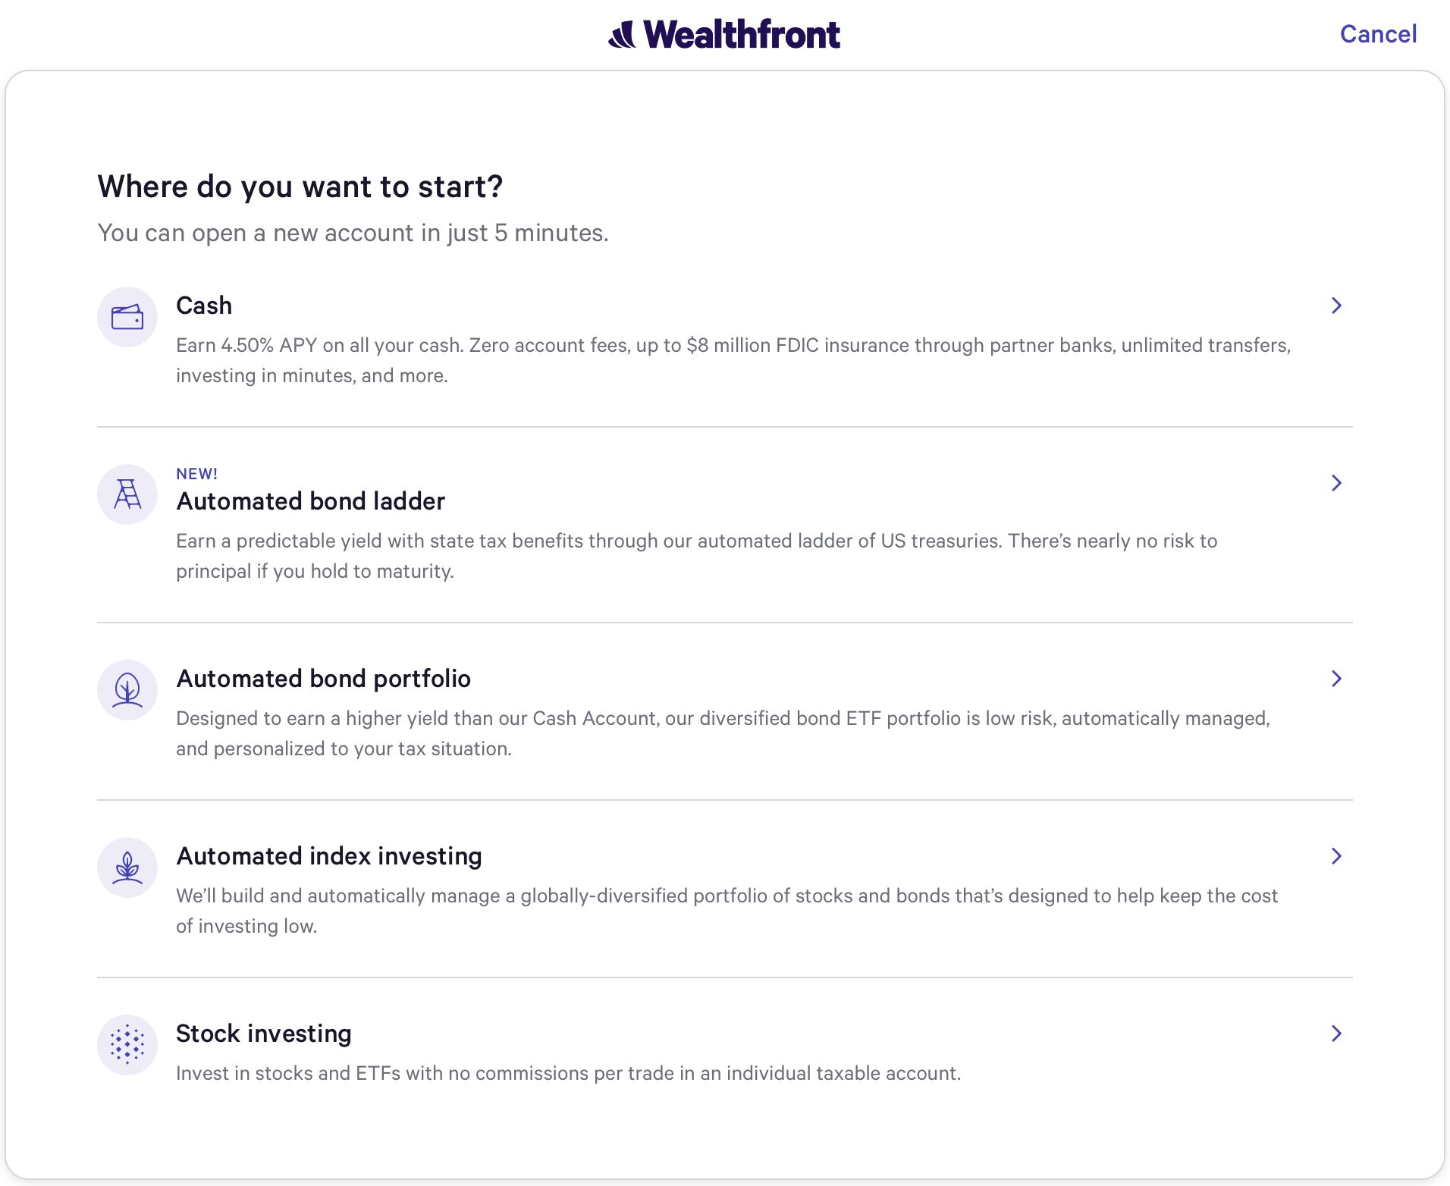Screen dimensions: 1450x1186
Task: Cancel the account setup
Action: pos(1378,34)
